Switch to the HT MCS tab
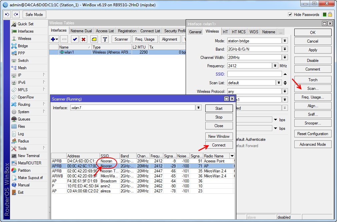This screenshot has width=337, height=222. tap(239, 32)
